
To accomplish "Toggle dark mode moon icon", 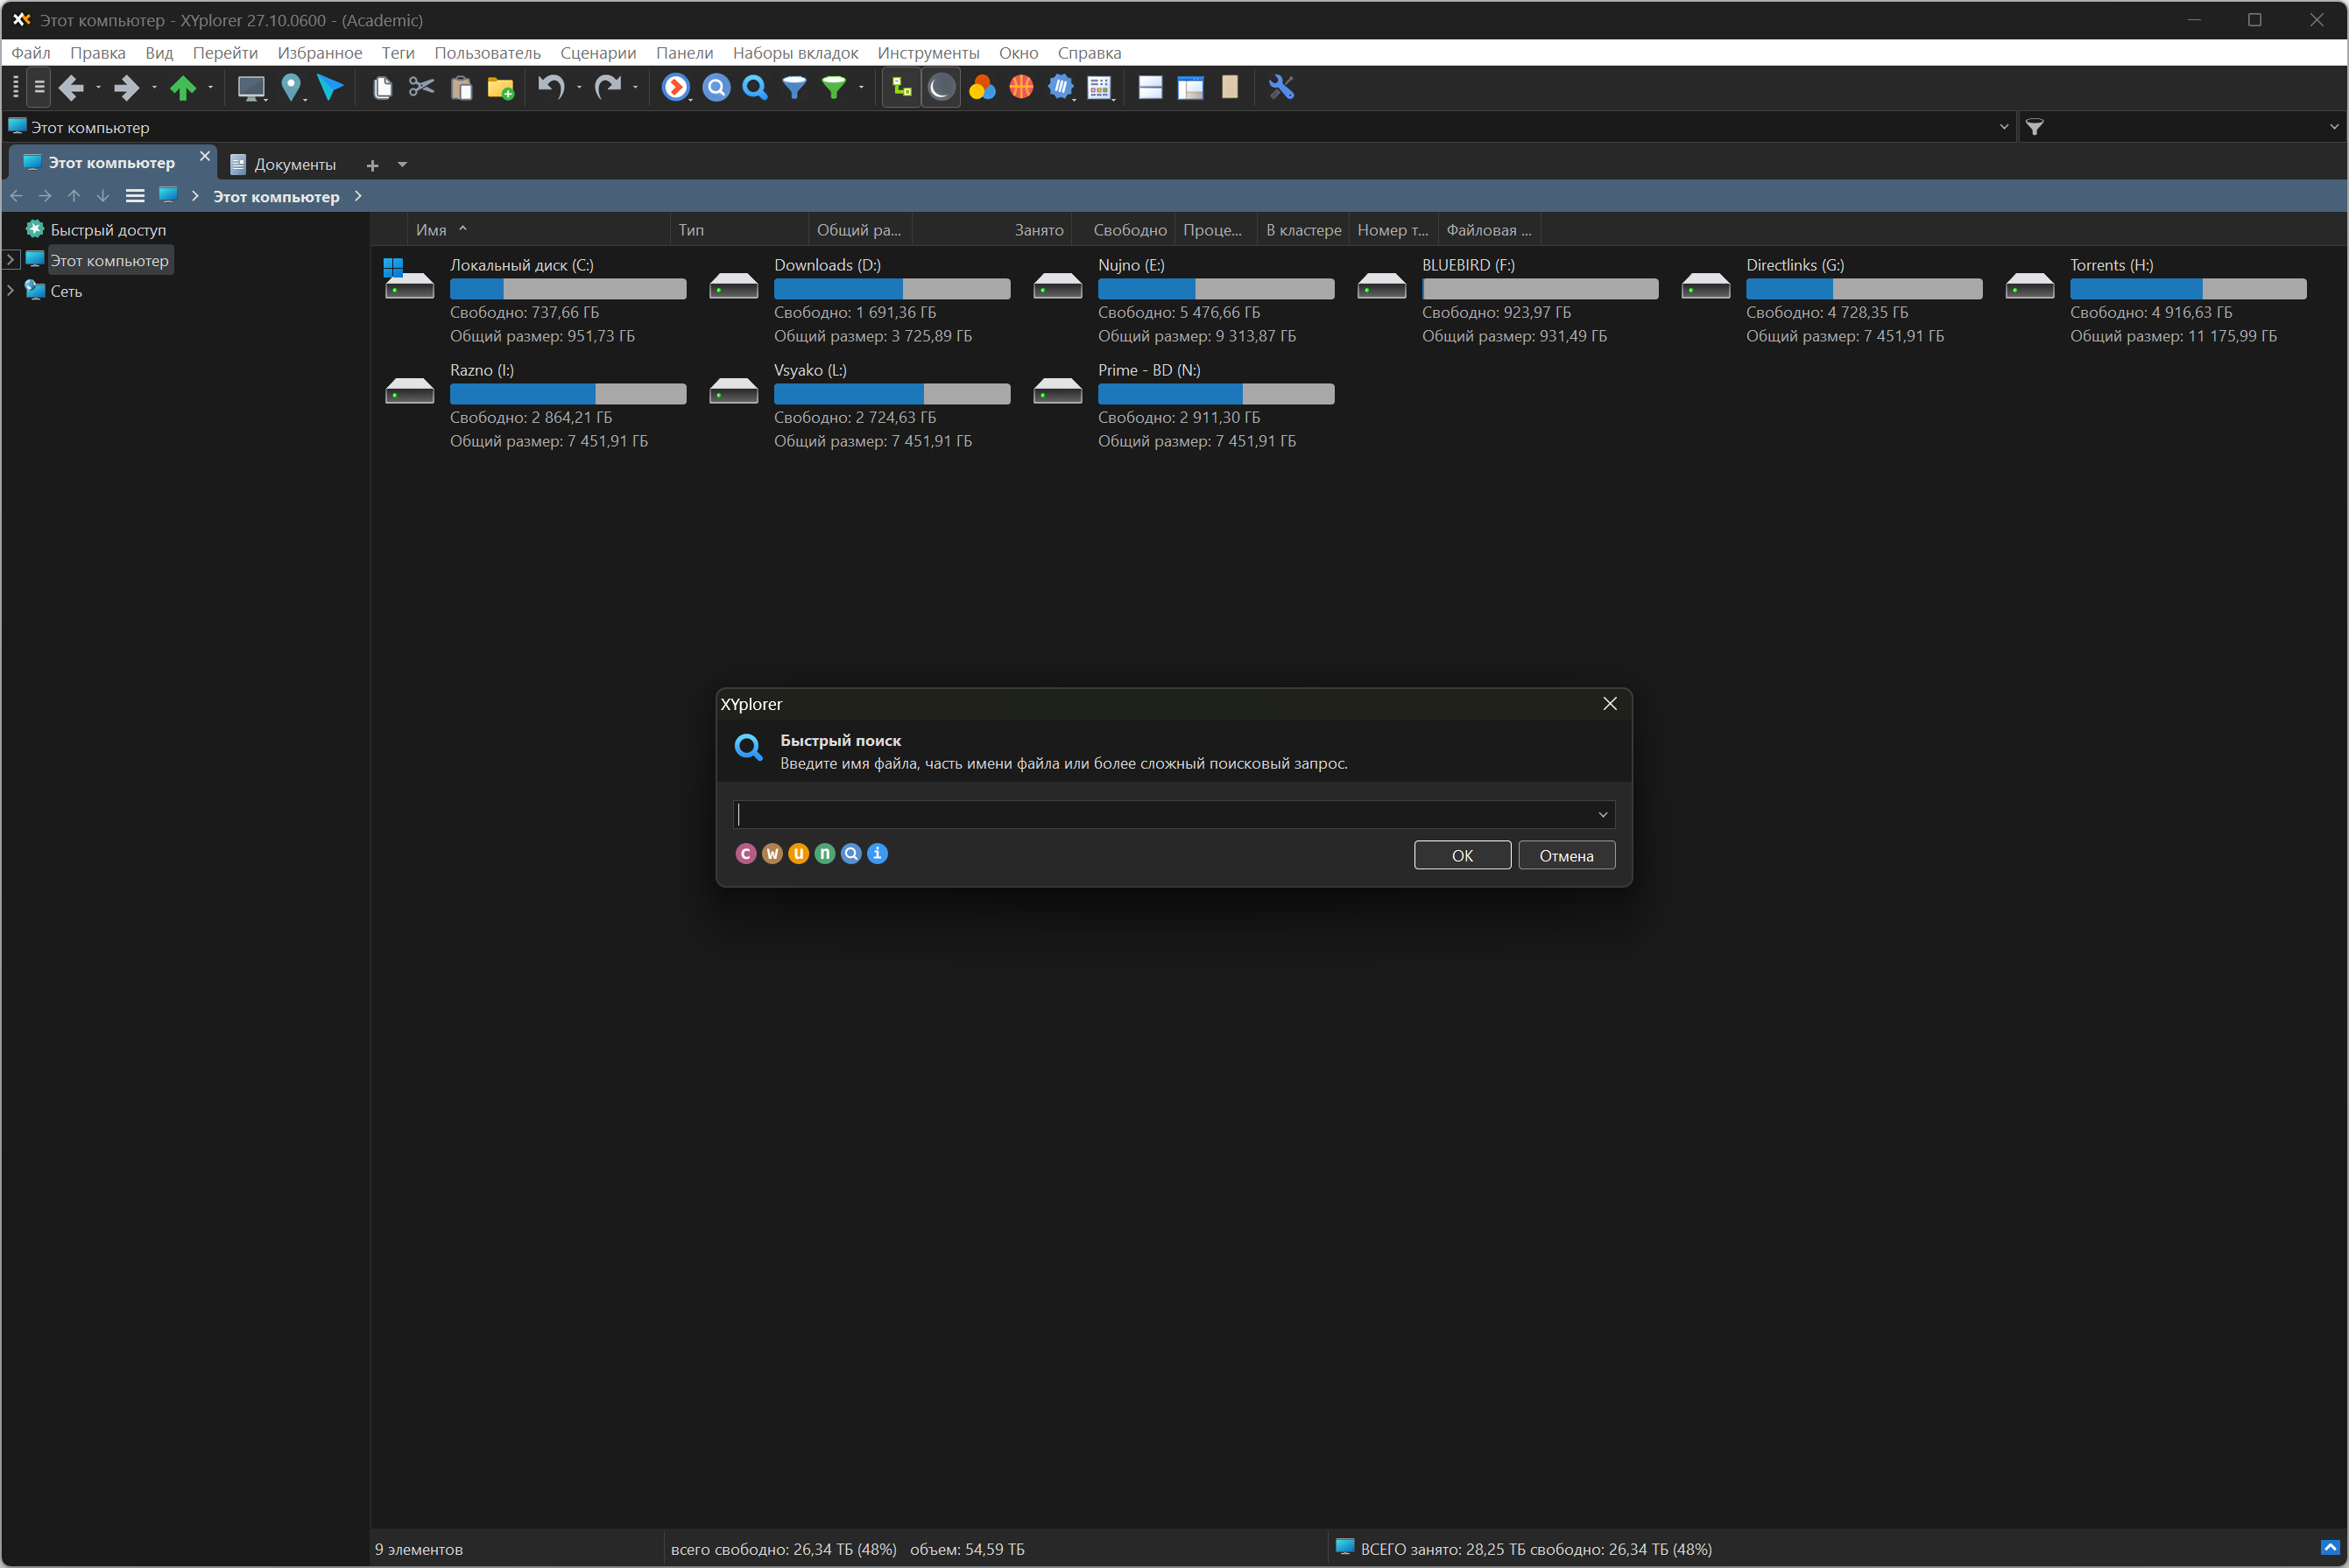I will click(x=942, y=88).
